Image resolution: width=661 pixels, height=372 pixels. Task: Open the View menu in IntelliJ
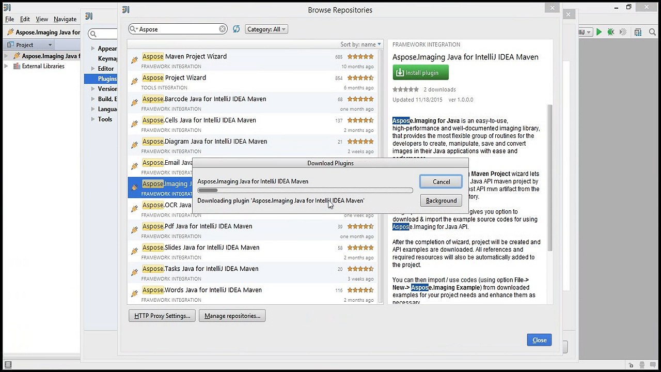[42, 19]
